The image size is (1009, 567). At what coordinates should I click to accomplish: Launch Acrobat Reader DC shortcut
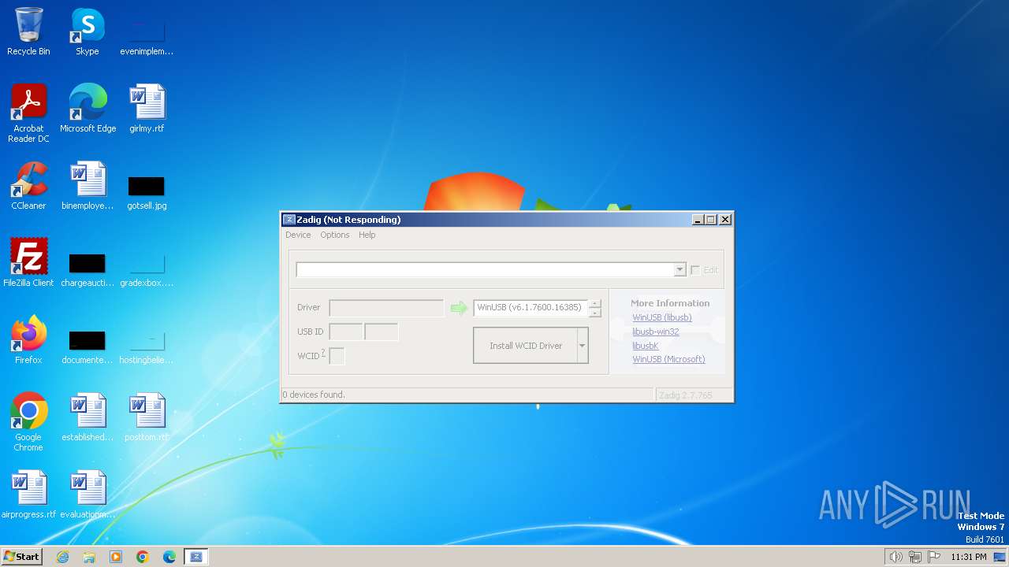click(x=28, y=113)
